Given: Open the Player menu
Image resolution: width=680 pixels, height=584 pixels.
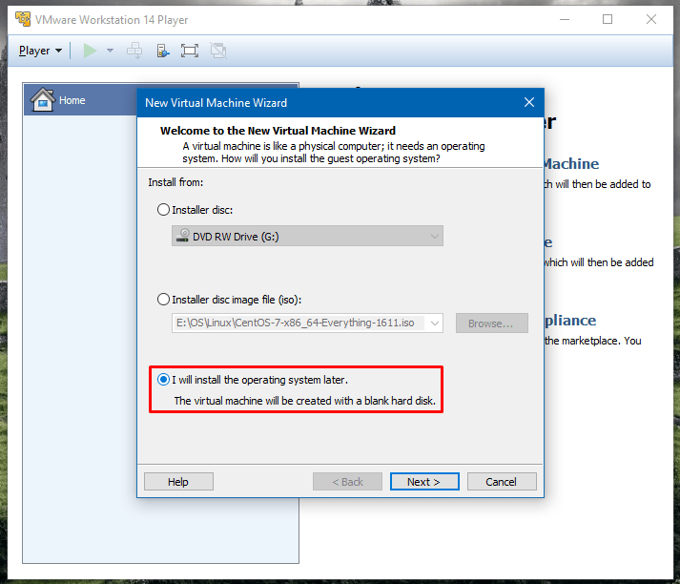Looking at the screenshot, I should 40,51.
